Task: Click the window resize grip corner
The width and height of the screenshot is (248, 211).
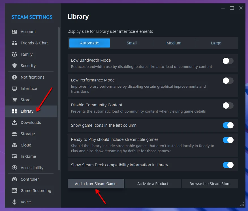Action: click(x=242, y=204)
